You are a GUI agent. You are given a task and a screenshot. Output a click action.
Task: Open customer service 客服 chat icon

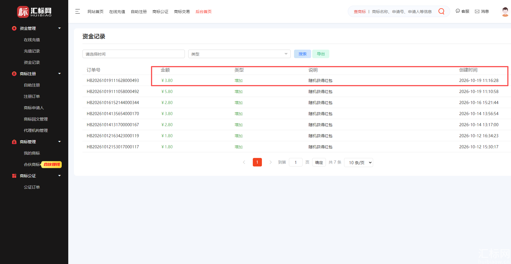point(458,11)
